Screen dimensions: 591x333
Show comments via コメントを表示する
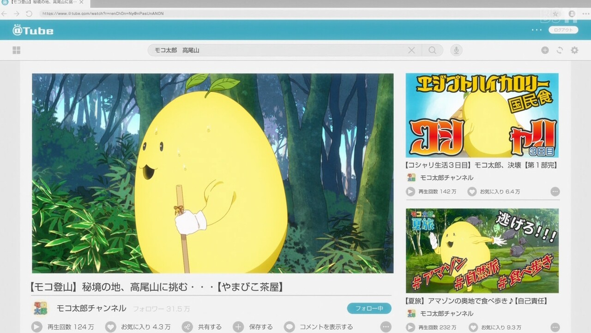tap(326, 327)
